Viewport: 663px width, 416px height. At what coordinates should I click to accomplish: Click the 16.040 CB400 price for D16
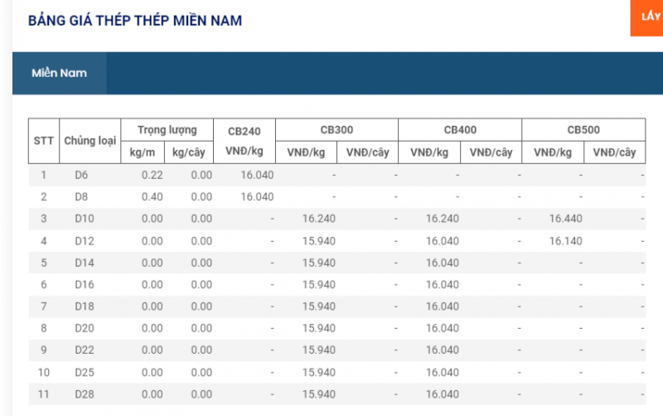coord(443,284)
